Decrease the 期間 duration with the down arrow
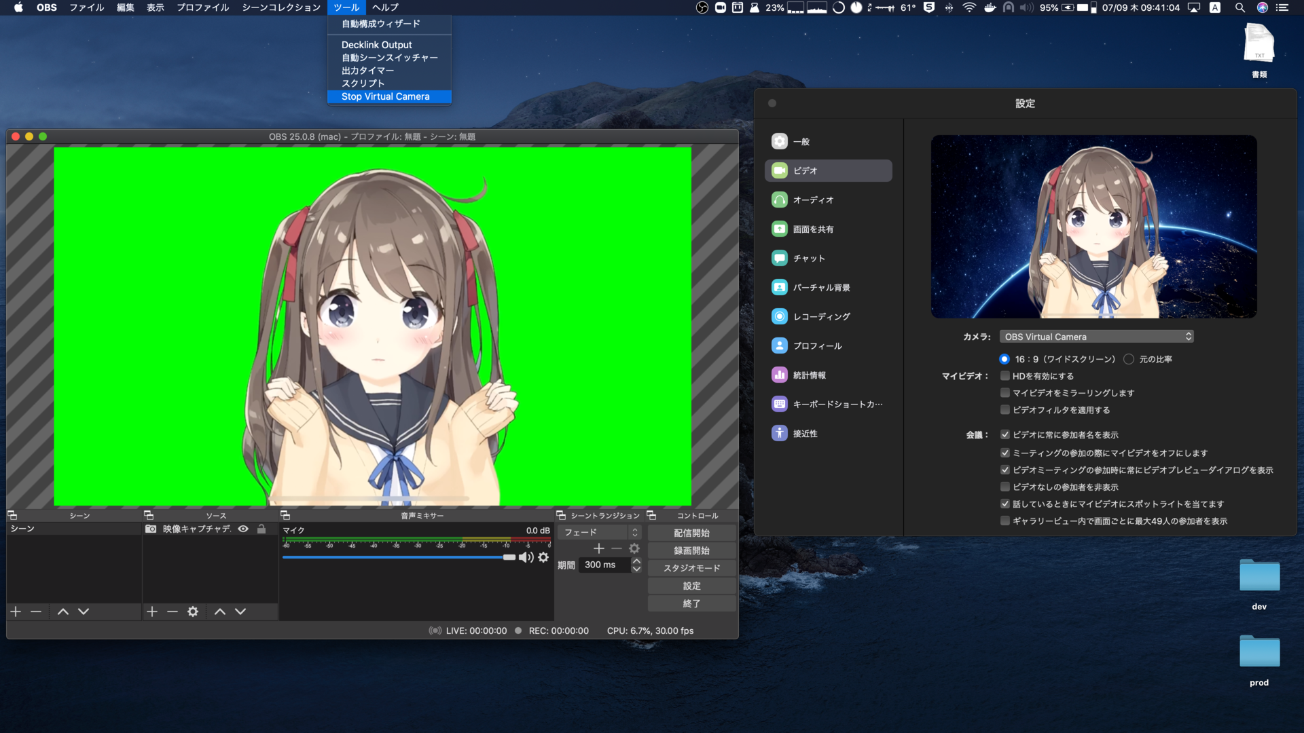The height and width of the screenshot is (733, 1304). 636,569
